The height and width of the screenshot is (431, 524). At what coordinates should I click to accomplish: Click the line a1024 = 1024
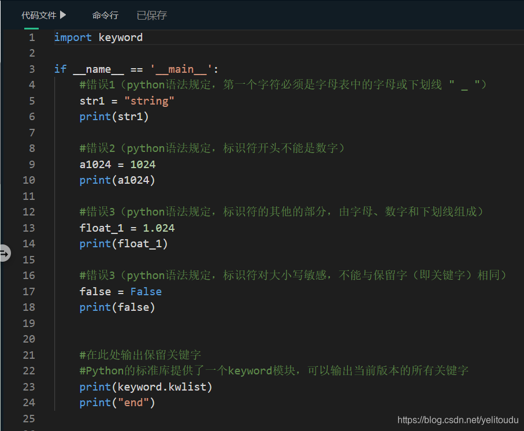tap(117, 165)
